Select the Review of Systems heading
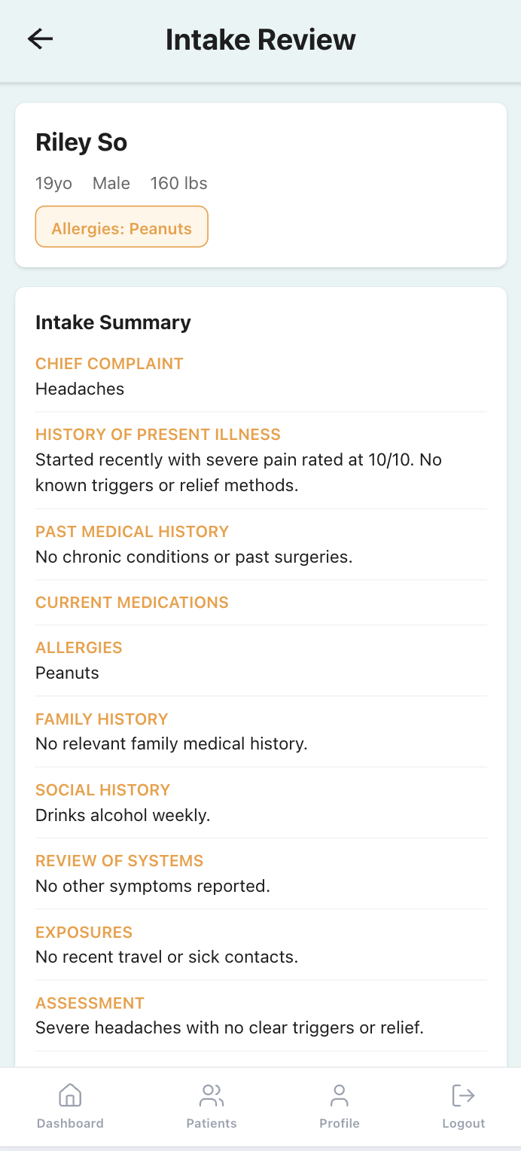The image size is (521, 1151). 120,861
